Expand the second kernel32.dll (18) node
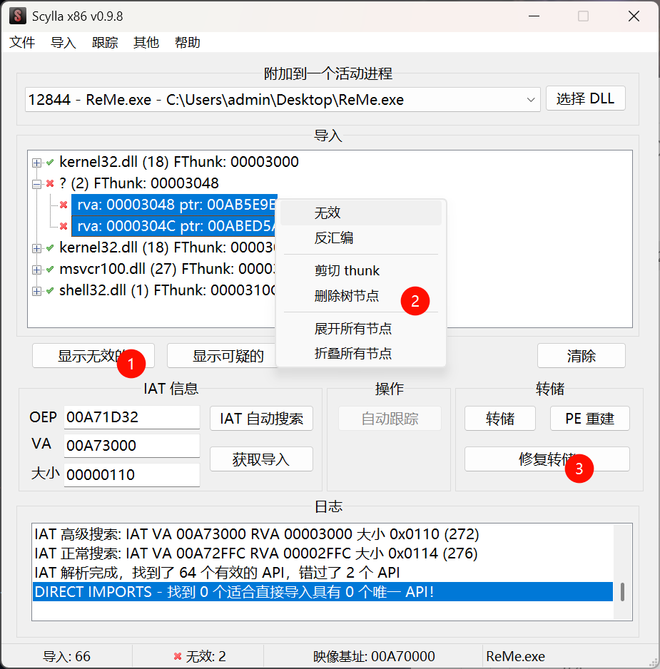The image size is (660, 669). coord(36,248)
